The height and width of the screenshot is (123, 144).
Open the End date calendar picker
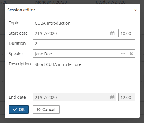coord(112,97)
